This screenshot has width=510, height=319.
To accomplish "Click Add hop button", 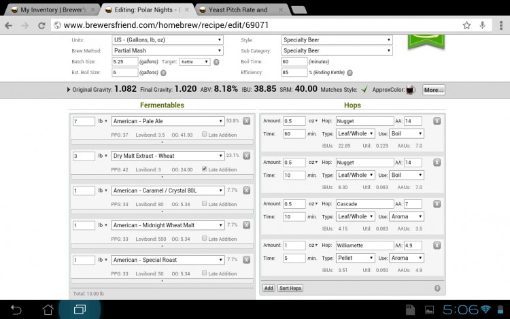I will 269,288.
